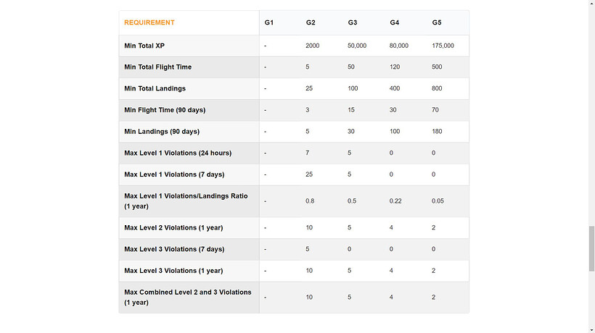Click G3 value 0.5 in Violations/Landings Ratio
The height and width of the screenshot is (333, 595).
[x=352, y=201]
